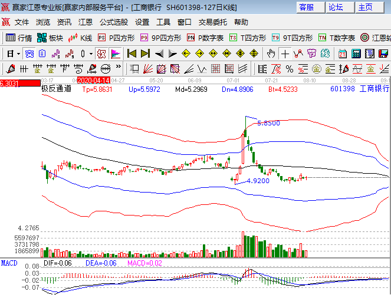Select the zigzag wave line tool

pos(202,69)
